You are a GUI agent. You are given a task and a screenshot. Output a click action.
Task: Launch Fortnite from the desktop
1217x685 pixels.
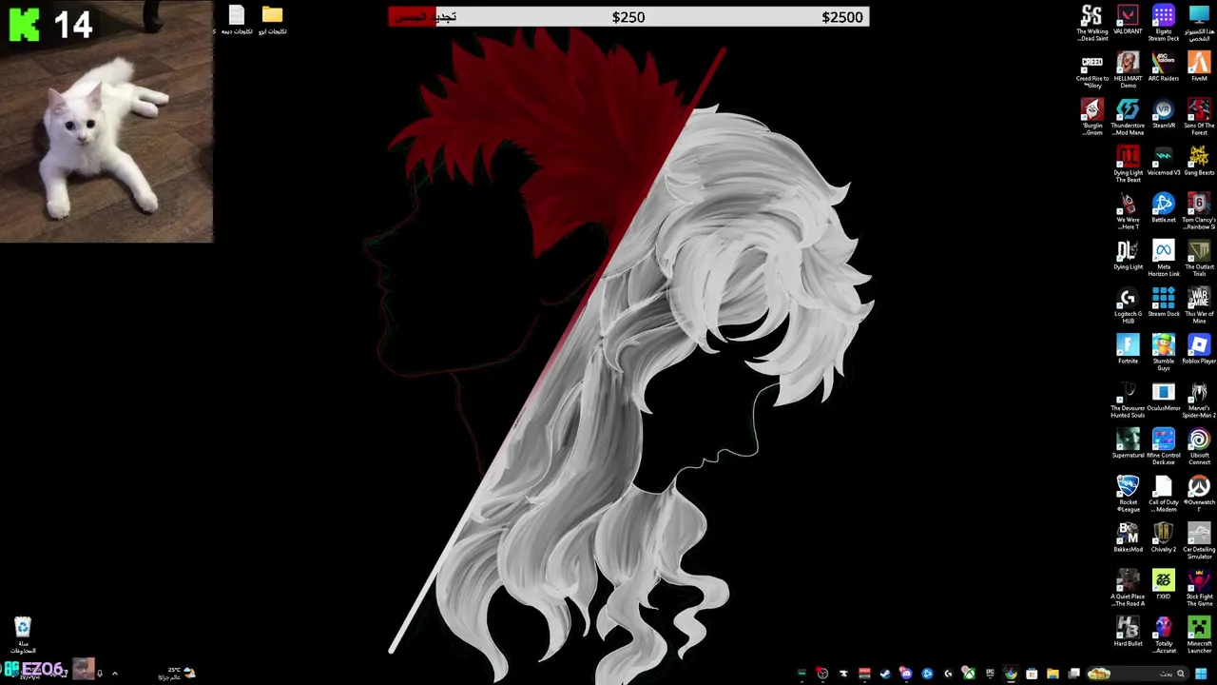click(1128, 349)
